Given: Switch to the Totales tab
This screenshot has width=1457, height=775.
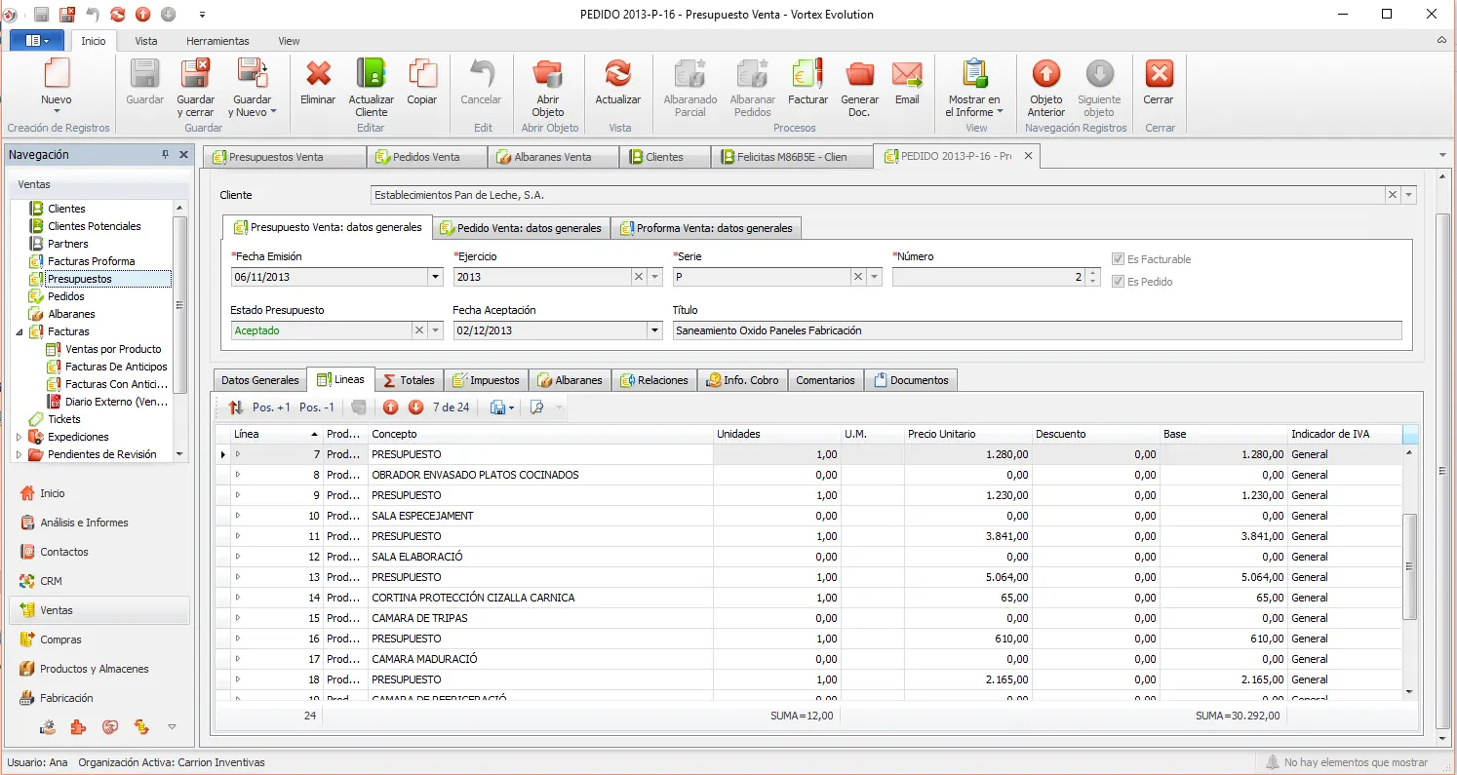Looking at the screenshot, I should click(x=409, y=380).
